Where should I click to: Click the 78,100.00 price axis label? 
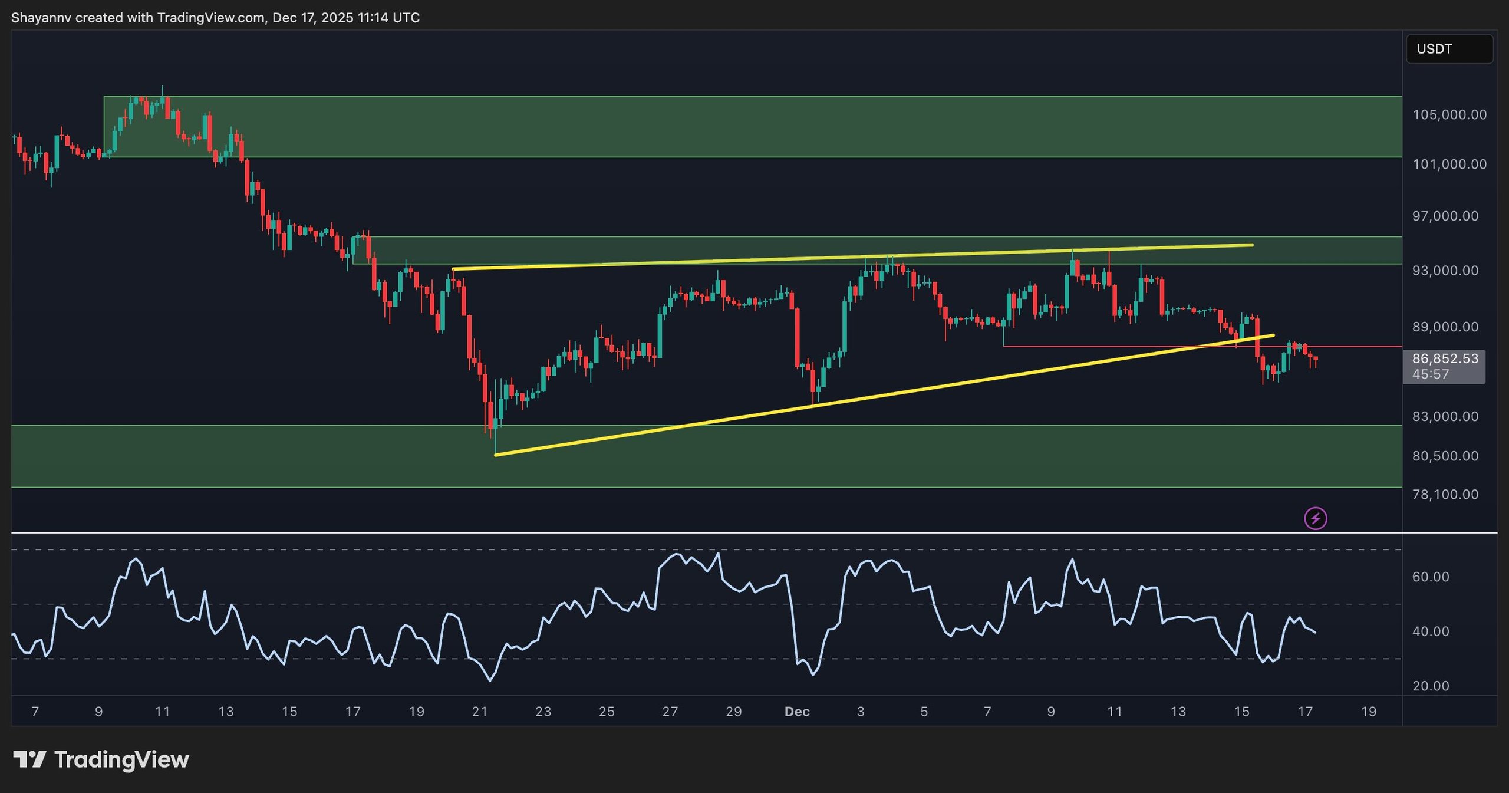tap(1445, 494)
